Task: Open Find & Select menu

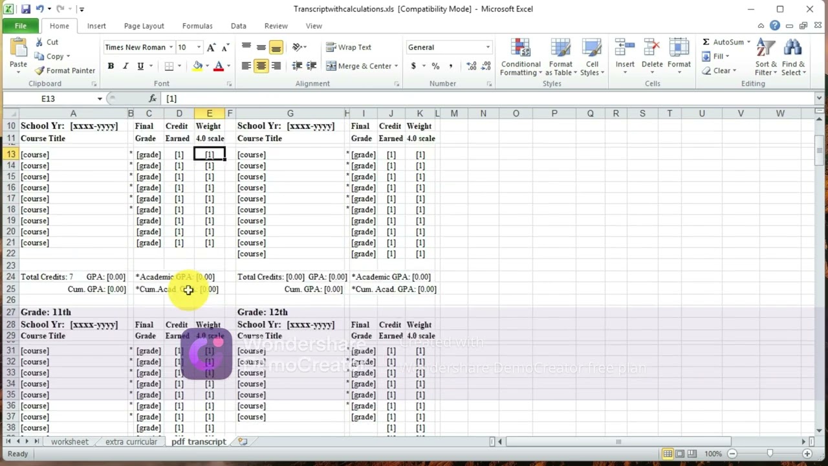Action: pyautogui.click(x=793, y=57)
